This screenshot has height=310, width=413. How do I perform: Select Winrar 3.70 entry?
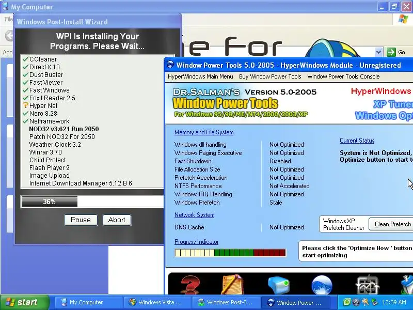pos(45,152)
